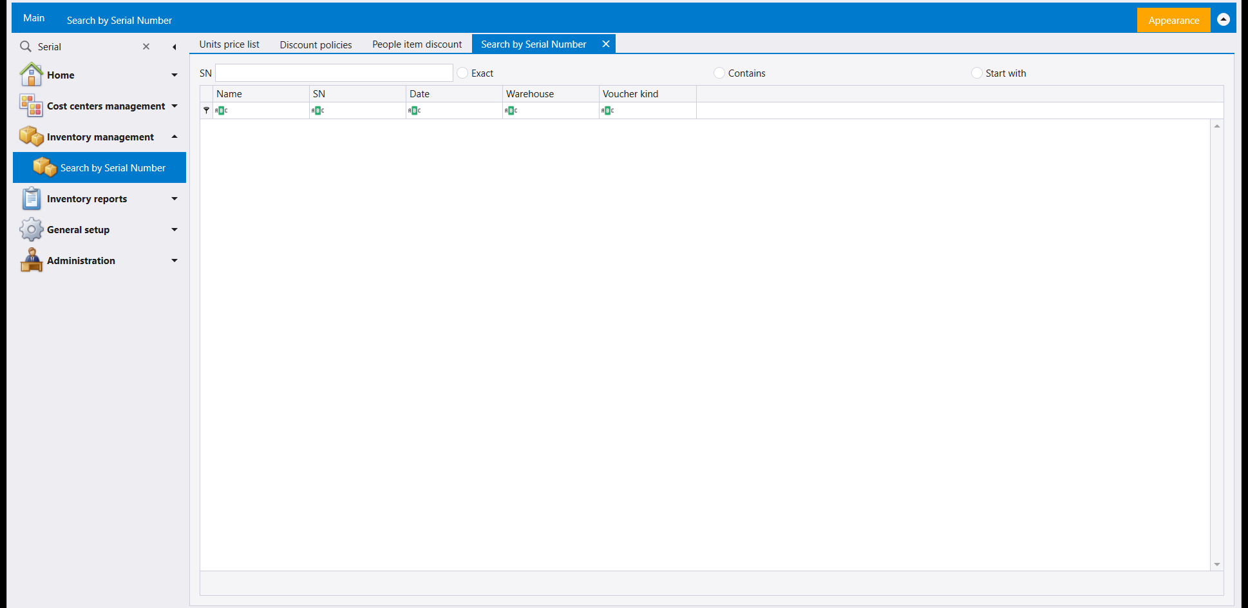The image size is (1248, 608).
Task: Expand the General setup group arrow
Action: pos(175,229)
